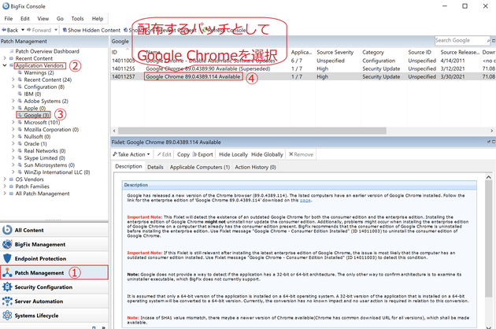Click Show Hidden Content toolbar button
The image size is (496, 329).
pos(91,30)
